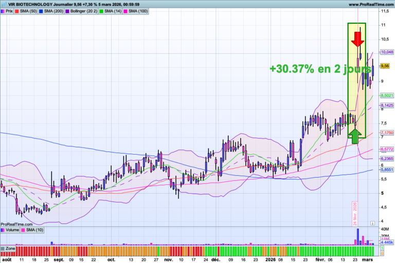Select the +30.37% en 2 jours text annotation

[x=320, y=69]
